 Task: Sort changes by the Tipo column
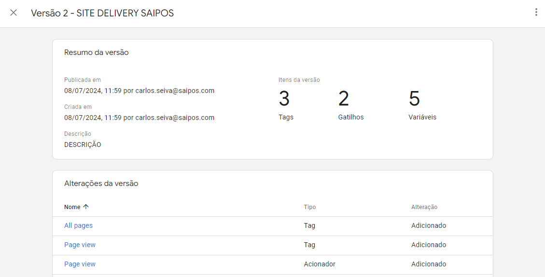310,207
